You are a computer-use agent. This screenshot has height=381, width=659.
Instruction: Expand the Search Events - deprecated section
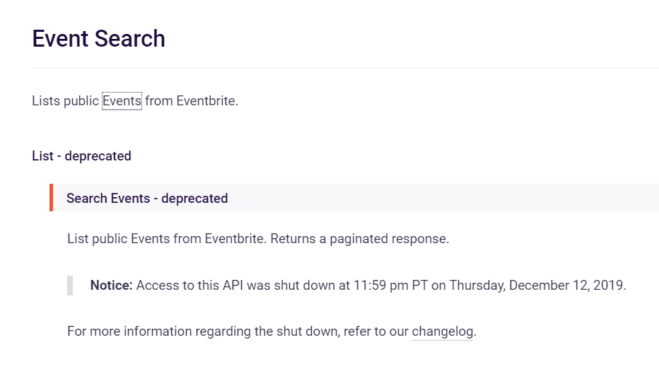coord(147,198)
